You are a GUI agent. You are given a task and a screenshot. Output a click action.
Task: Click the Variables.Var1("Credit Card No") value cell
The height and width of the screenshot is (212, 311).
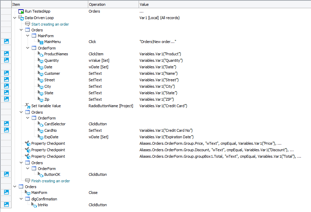(x=166, y=130)
